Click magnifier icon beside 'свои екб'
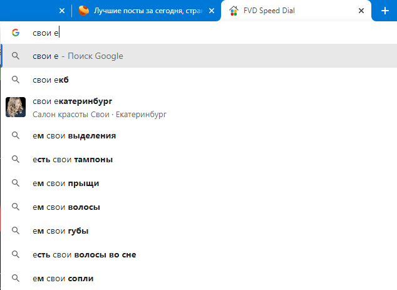This screenshot has height=290, width=397. (x=16, y=80)
